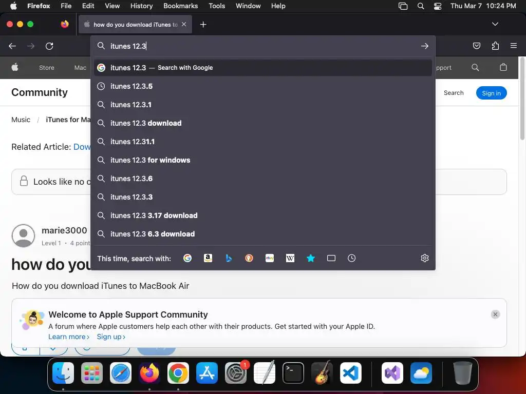Choose the suggestion 'itunes 12.3.3'
Viewport: 526px width, 394px height.
point(262,197)
